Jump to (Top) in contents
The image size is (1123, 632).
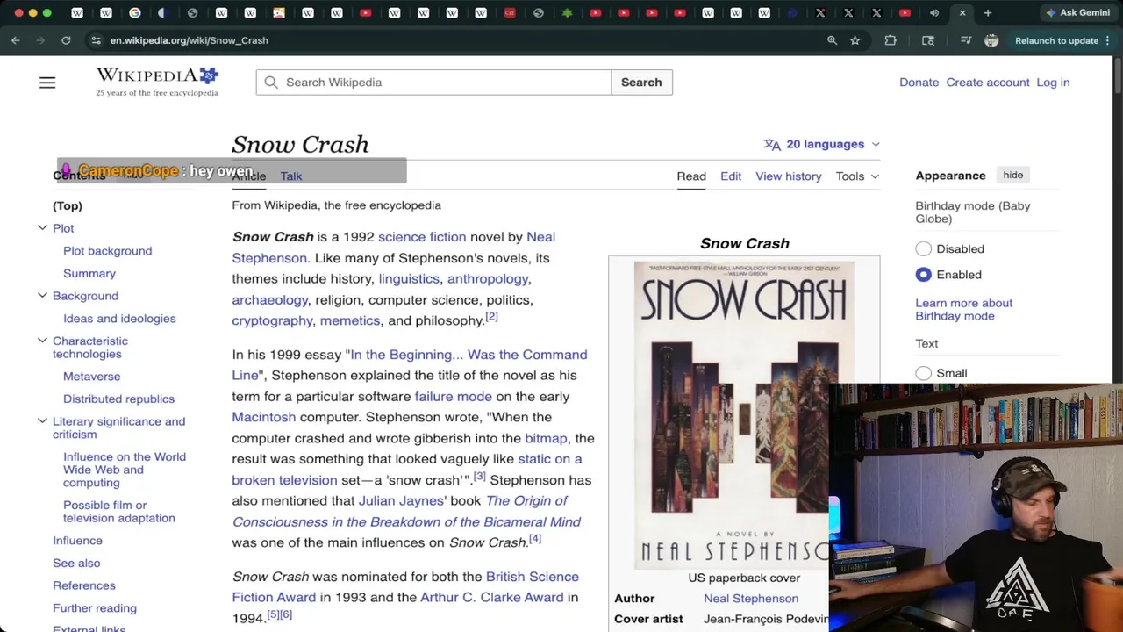point(68,206)
